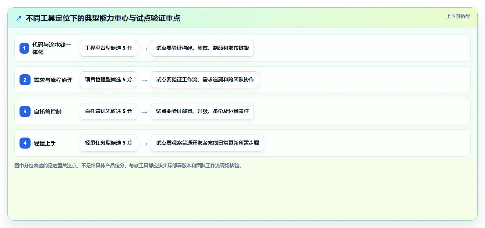This screenshot has width=485, height=228.
Task: Click the arrow icon beside the panel title
Action: tap(19, 18)
